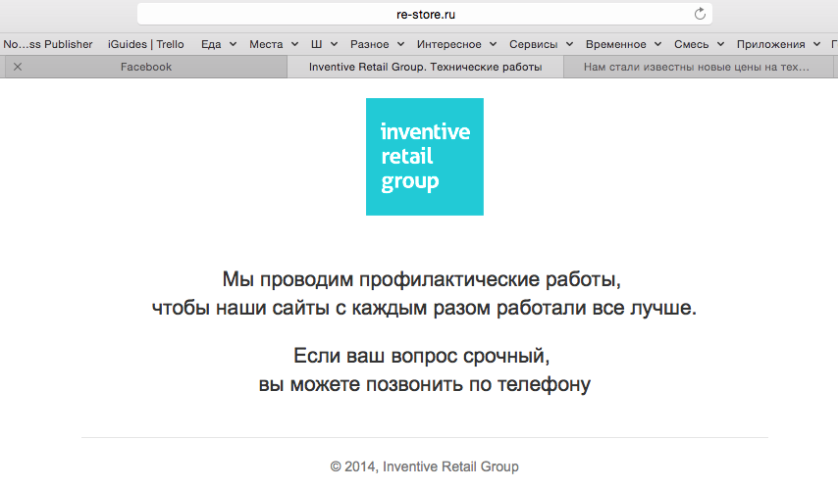The height and width of the screenshot is (490, 838).
Task: Expand the Ш bookmarks folder
Action: (x=324, y=44)
